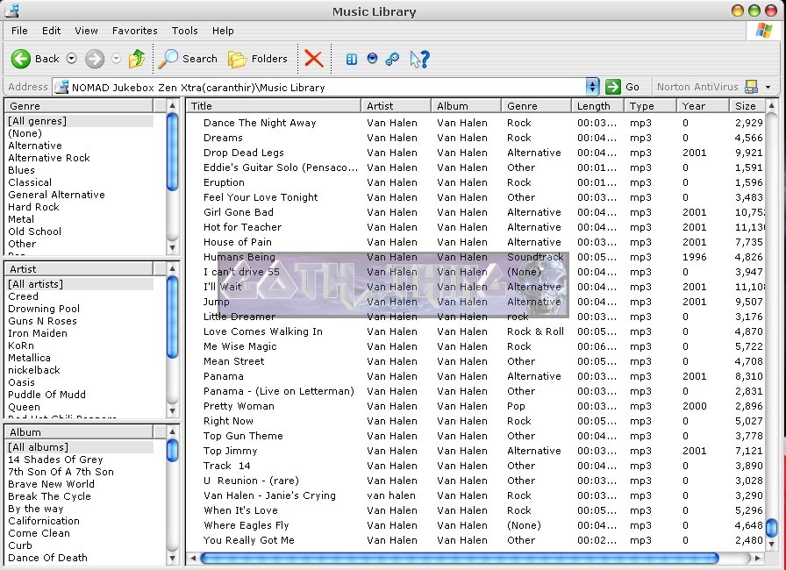Select Brave New World album

pos(51,484)
